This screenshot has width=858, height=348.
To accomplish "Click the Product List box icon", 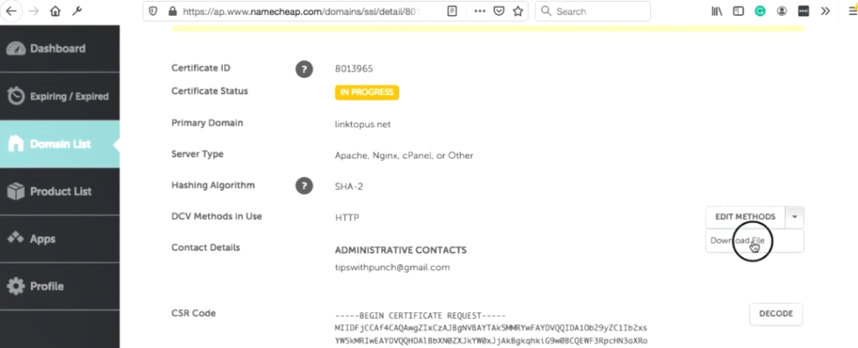I will pos(16,192).
